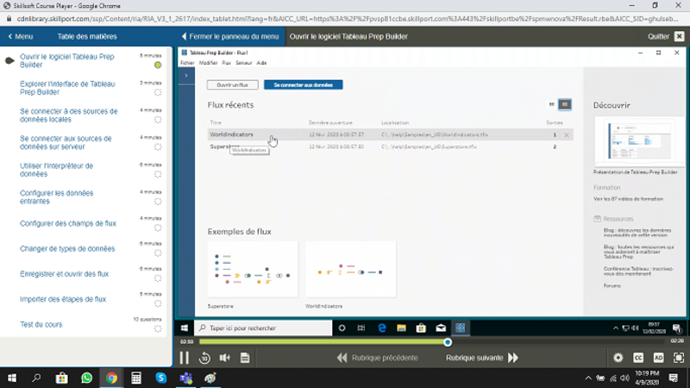Screen dimensions: 690x388
Task: Open topic Utiliser l'interpréteur de données
Action: (56, 170)
